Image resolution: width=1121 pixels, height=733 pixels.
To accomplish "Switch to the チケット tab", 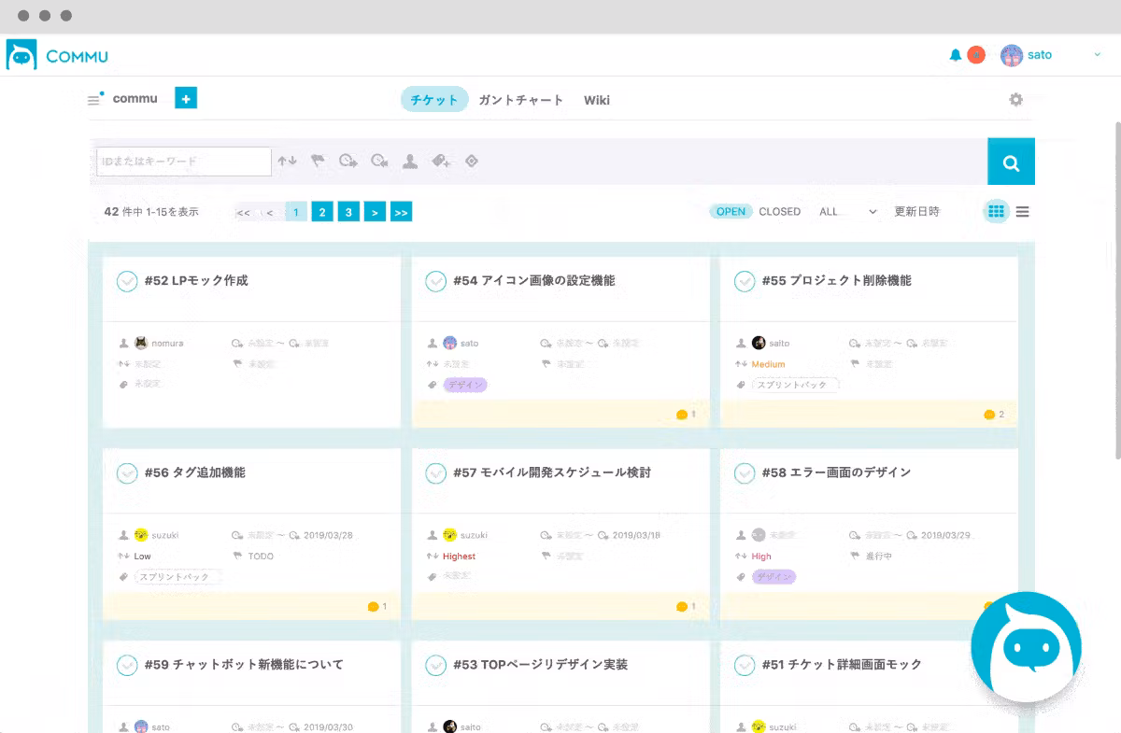I will click(x=434, y=100).
